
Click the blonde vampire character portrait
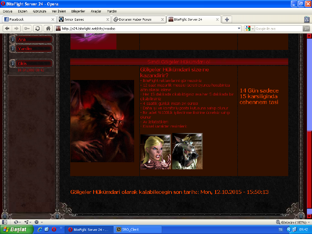pos(155,151)
